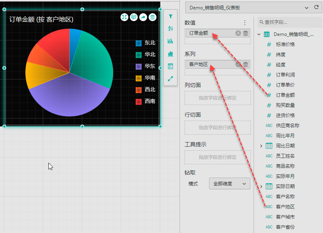Click the 查找字段 search box
This screenshot has width=323, height=233.
pyautogui.click(x=289, y=22)
